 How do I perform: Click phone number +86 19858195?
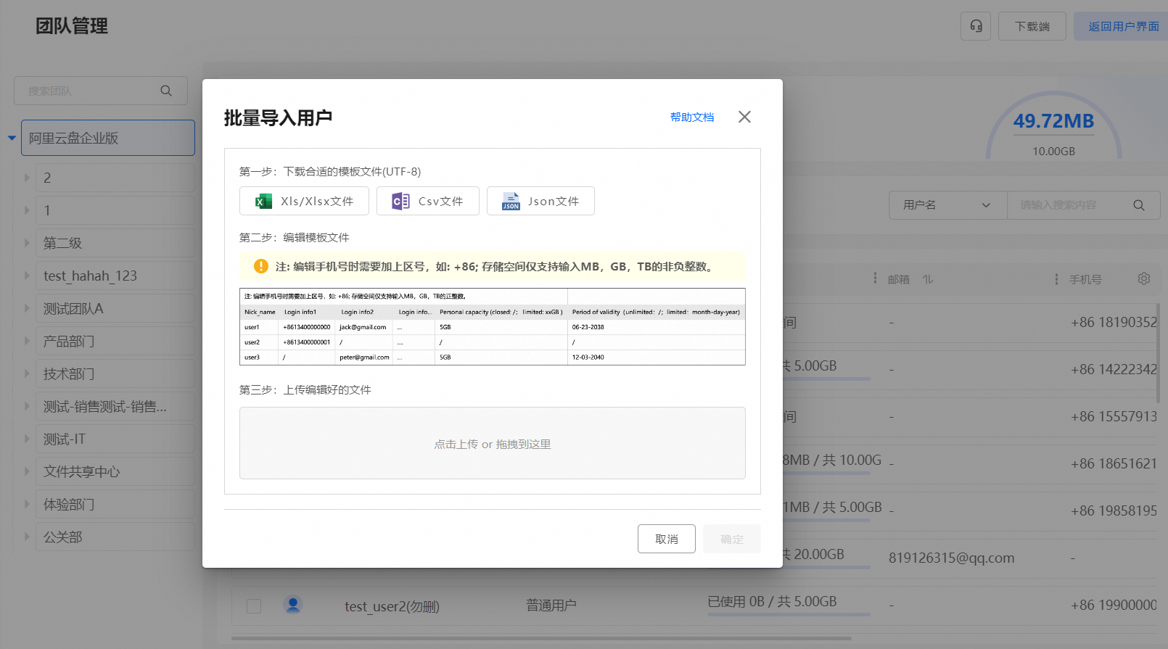click(x=1114, y=510)
